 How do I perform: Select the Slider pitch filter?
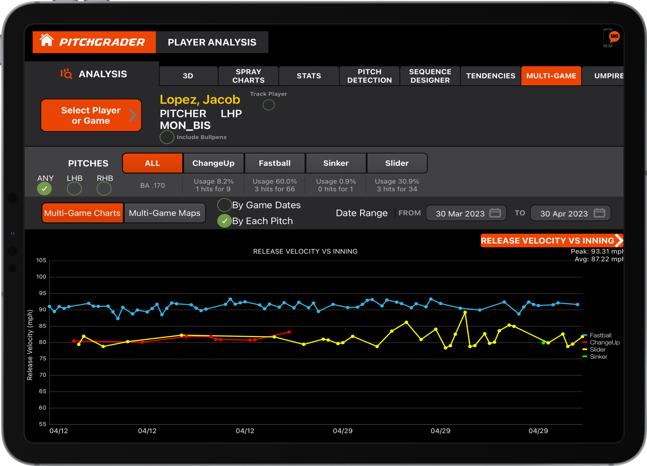tap(397, 163)
